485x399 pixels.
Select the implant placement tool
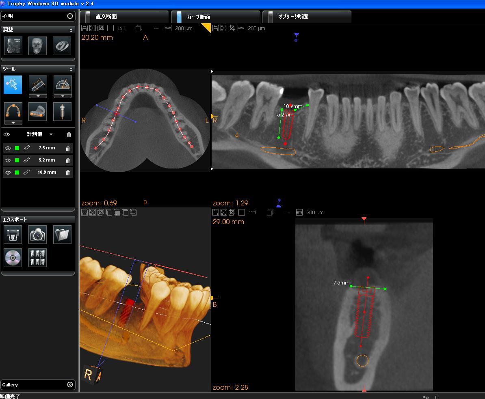pyautogui.click(x=62, y=111)
